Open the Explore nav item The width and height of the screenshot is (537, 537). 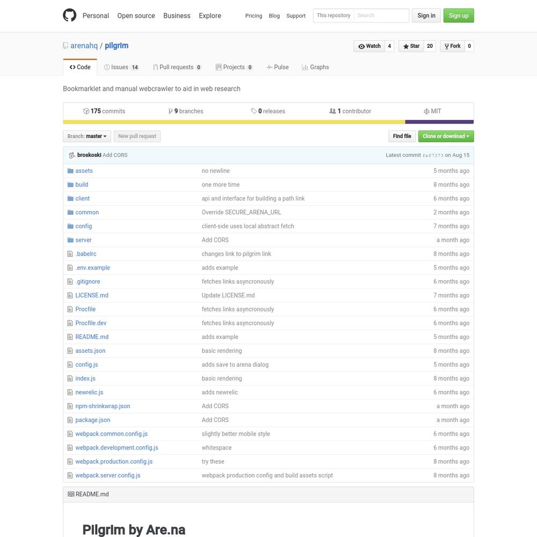click(x=210, y=16)
